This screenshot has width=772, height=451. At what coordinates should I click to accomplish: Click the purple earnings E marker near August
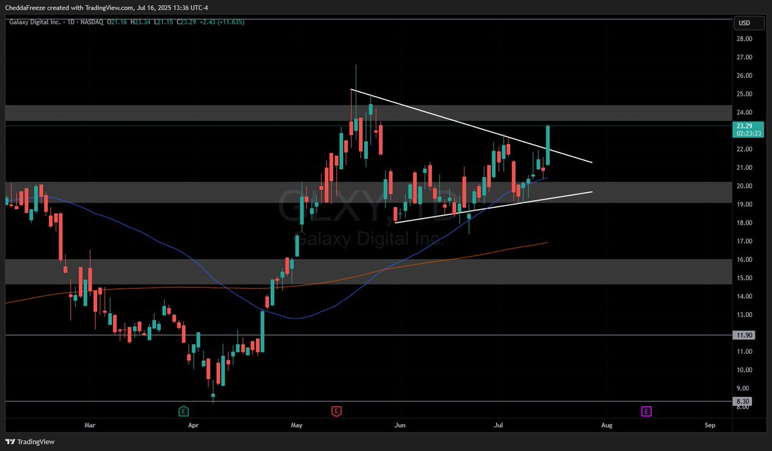pyautogui.click(x=646, y=410)
